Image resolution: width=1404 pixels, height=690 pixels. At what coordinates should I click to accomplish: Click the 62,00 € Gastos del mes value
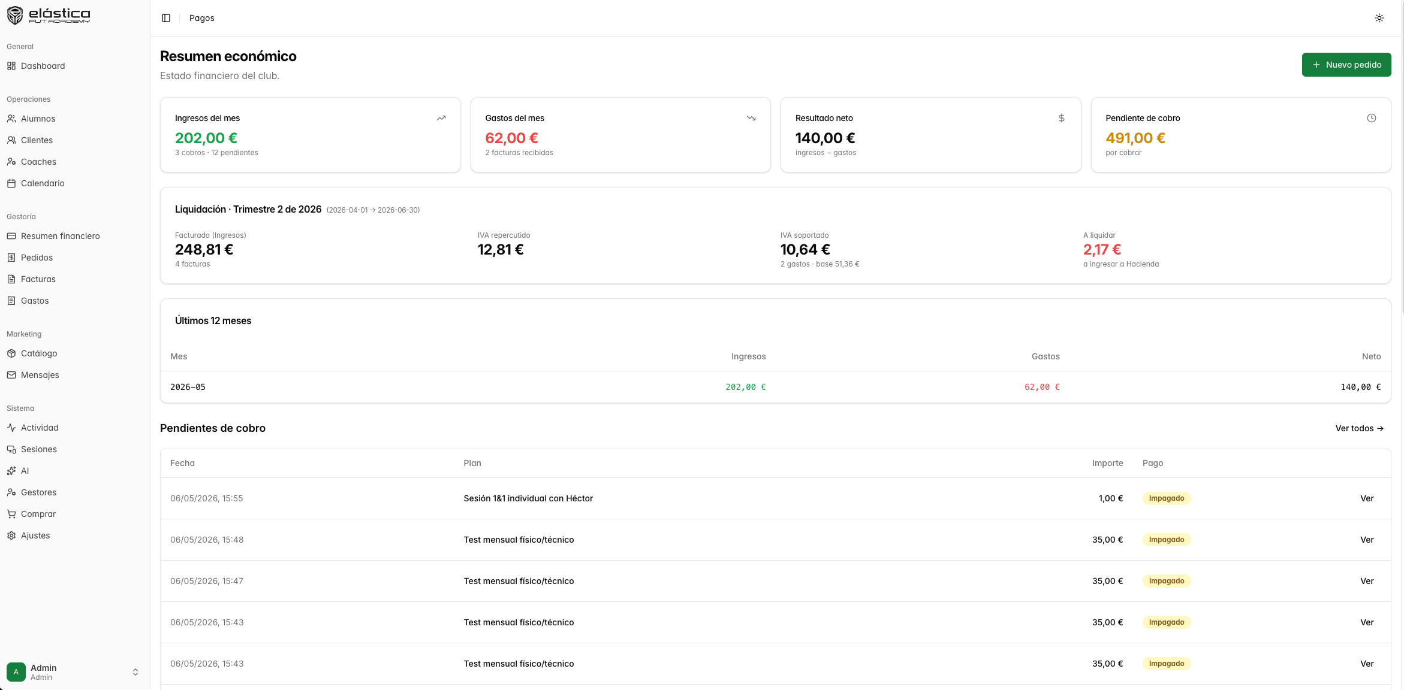[x=511, y=138]
